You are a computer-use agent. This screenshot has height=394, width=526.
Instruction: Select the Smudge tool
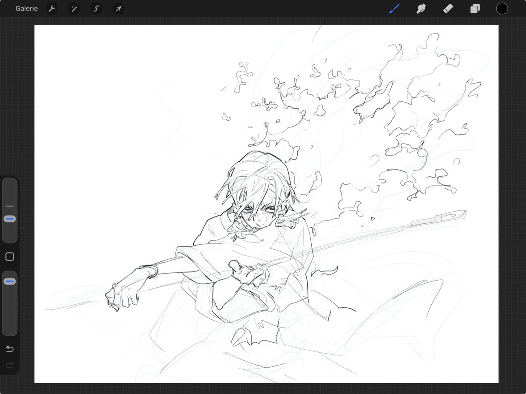(x=421, y=8)
